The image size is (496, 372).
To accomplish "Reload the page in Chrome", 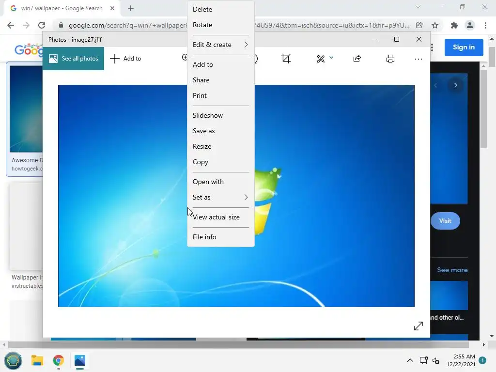I will [x=42, y=25].
